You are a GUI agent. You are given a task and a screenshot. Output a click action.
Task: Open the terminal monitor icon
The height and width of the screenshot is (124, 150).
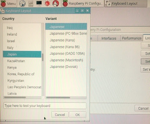point(39,3)
